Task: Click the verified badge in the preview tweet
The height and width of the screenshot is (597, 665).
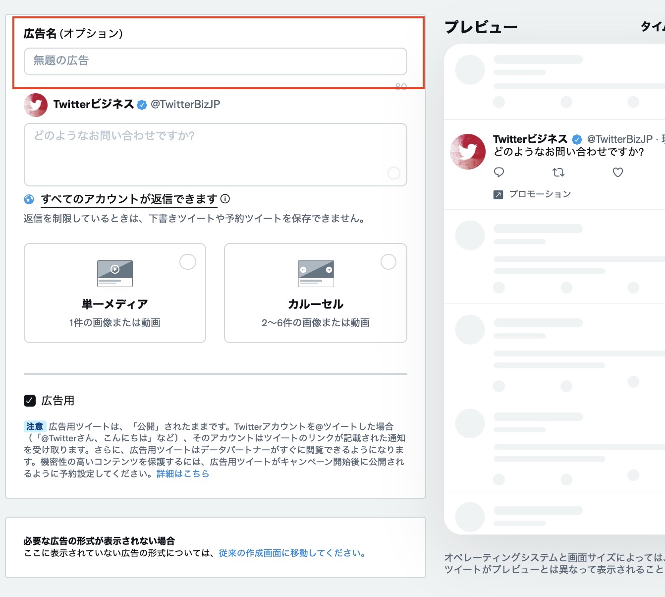Action: point(577,139)
